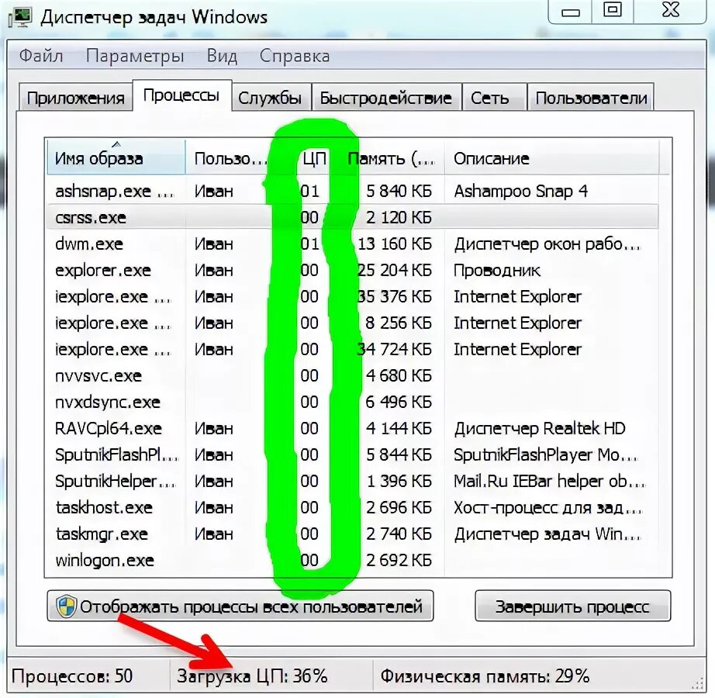
Task: Click the Task Manager title bar icon
Action: (20, 17)
